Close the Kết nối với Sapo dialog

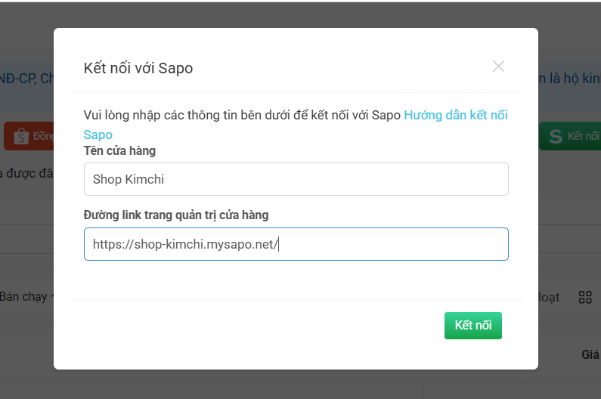498,66
